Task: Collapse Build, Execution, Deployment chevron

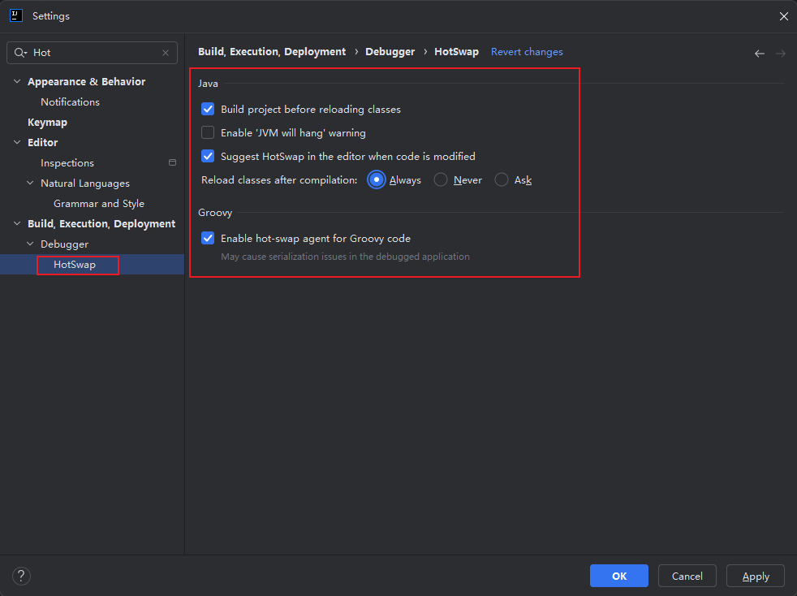Action: point(17,224)
